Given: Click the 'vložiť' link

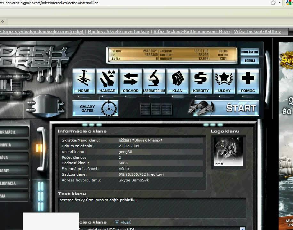Looking at the screenshot, I should pos(126,222).
